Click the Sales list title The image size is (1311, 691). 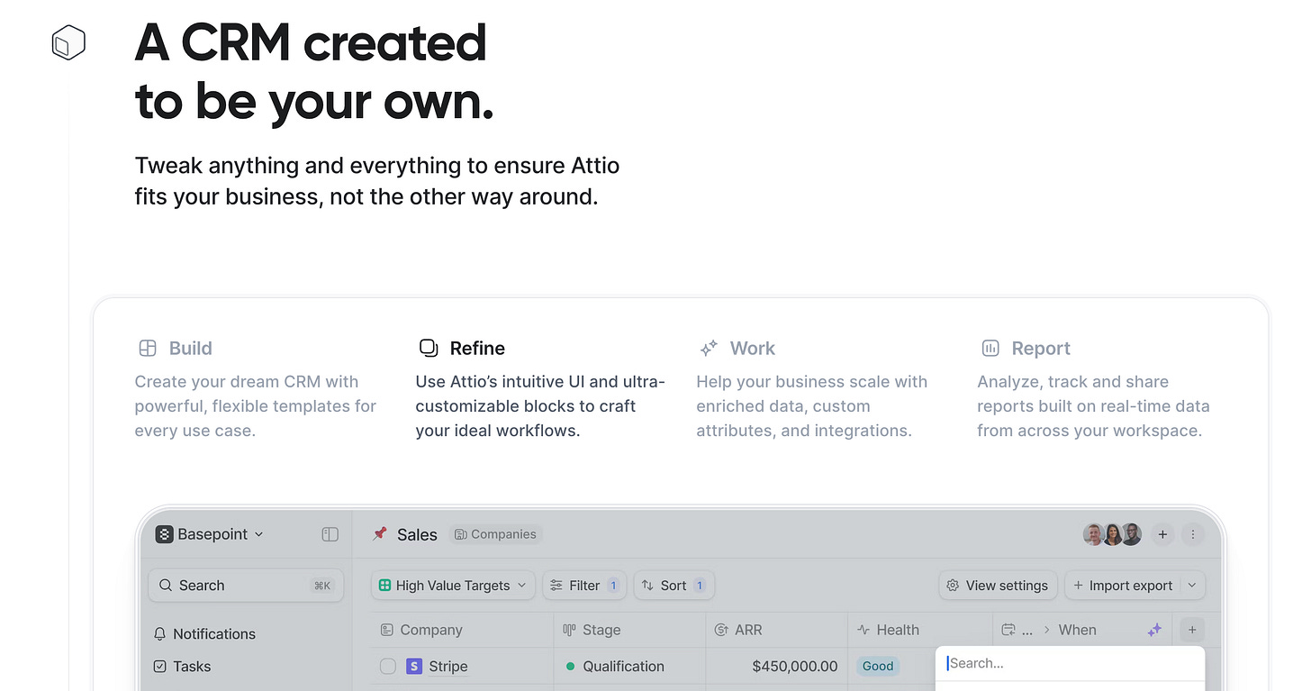click(417, 534)
